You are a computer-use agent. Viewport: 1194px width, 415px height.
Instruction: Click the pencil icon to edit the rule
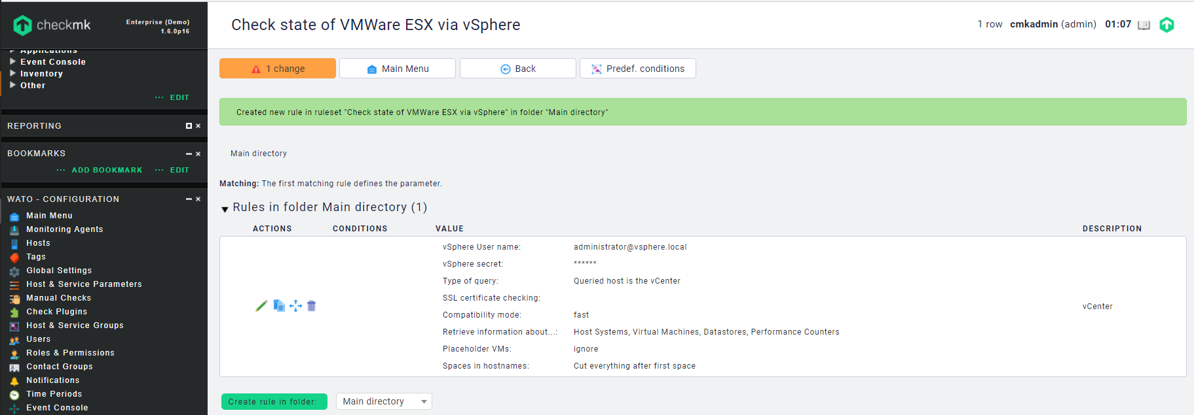pyautogui.click(x=261, y=306)
